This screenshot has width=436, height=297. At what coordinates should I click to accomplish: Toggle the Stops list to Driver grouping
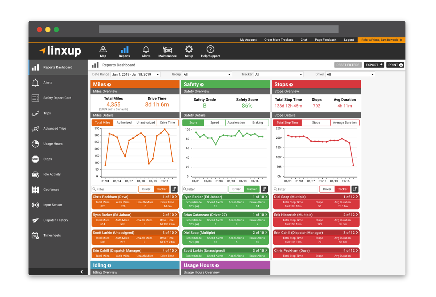(327, 189)
